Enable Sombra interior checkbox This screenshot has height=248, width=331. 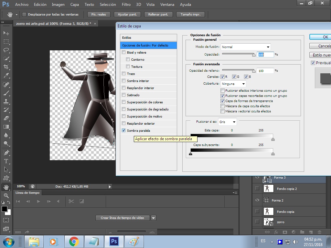[x=124, y=80]
